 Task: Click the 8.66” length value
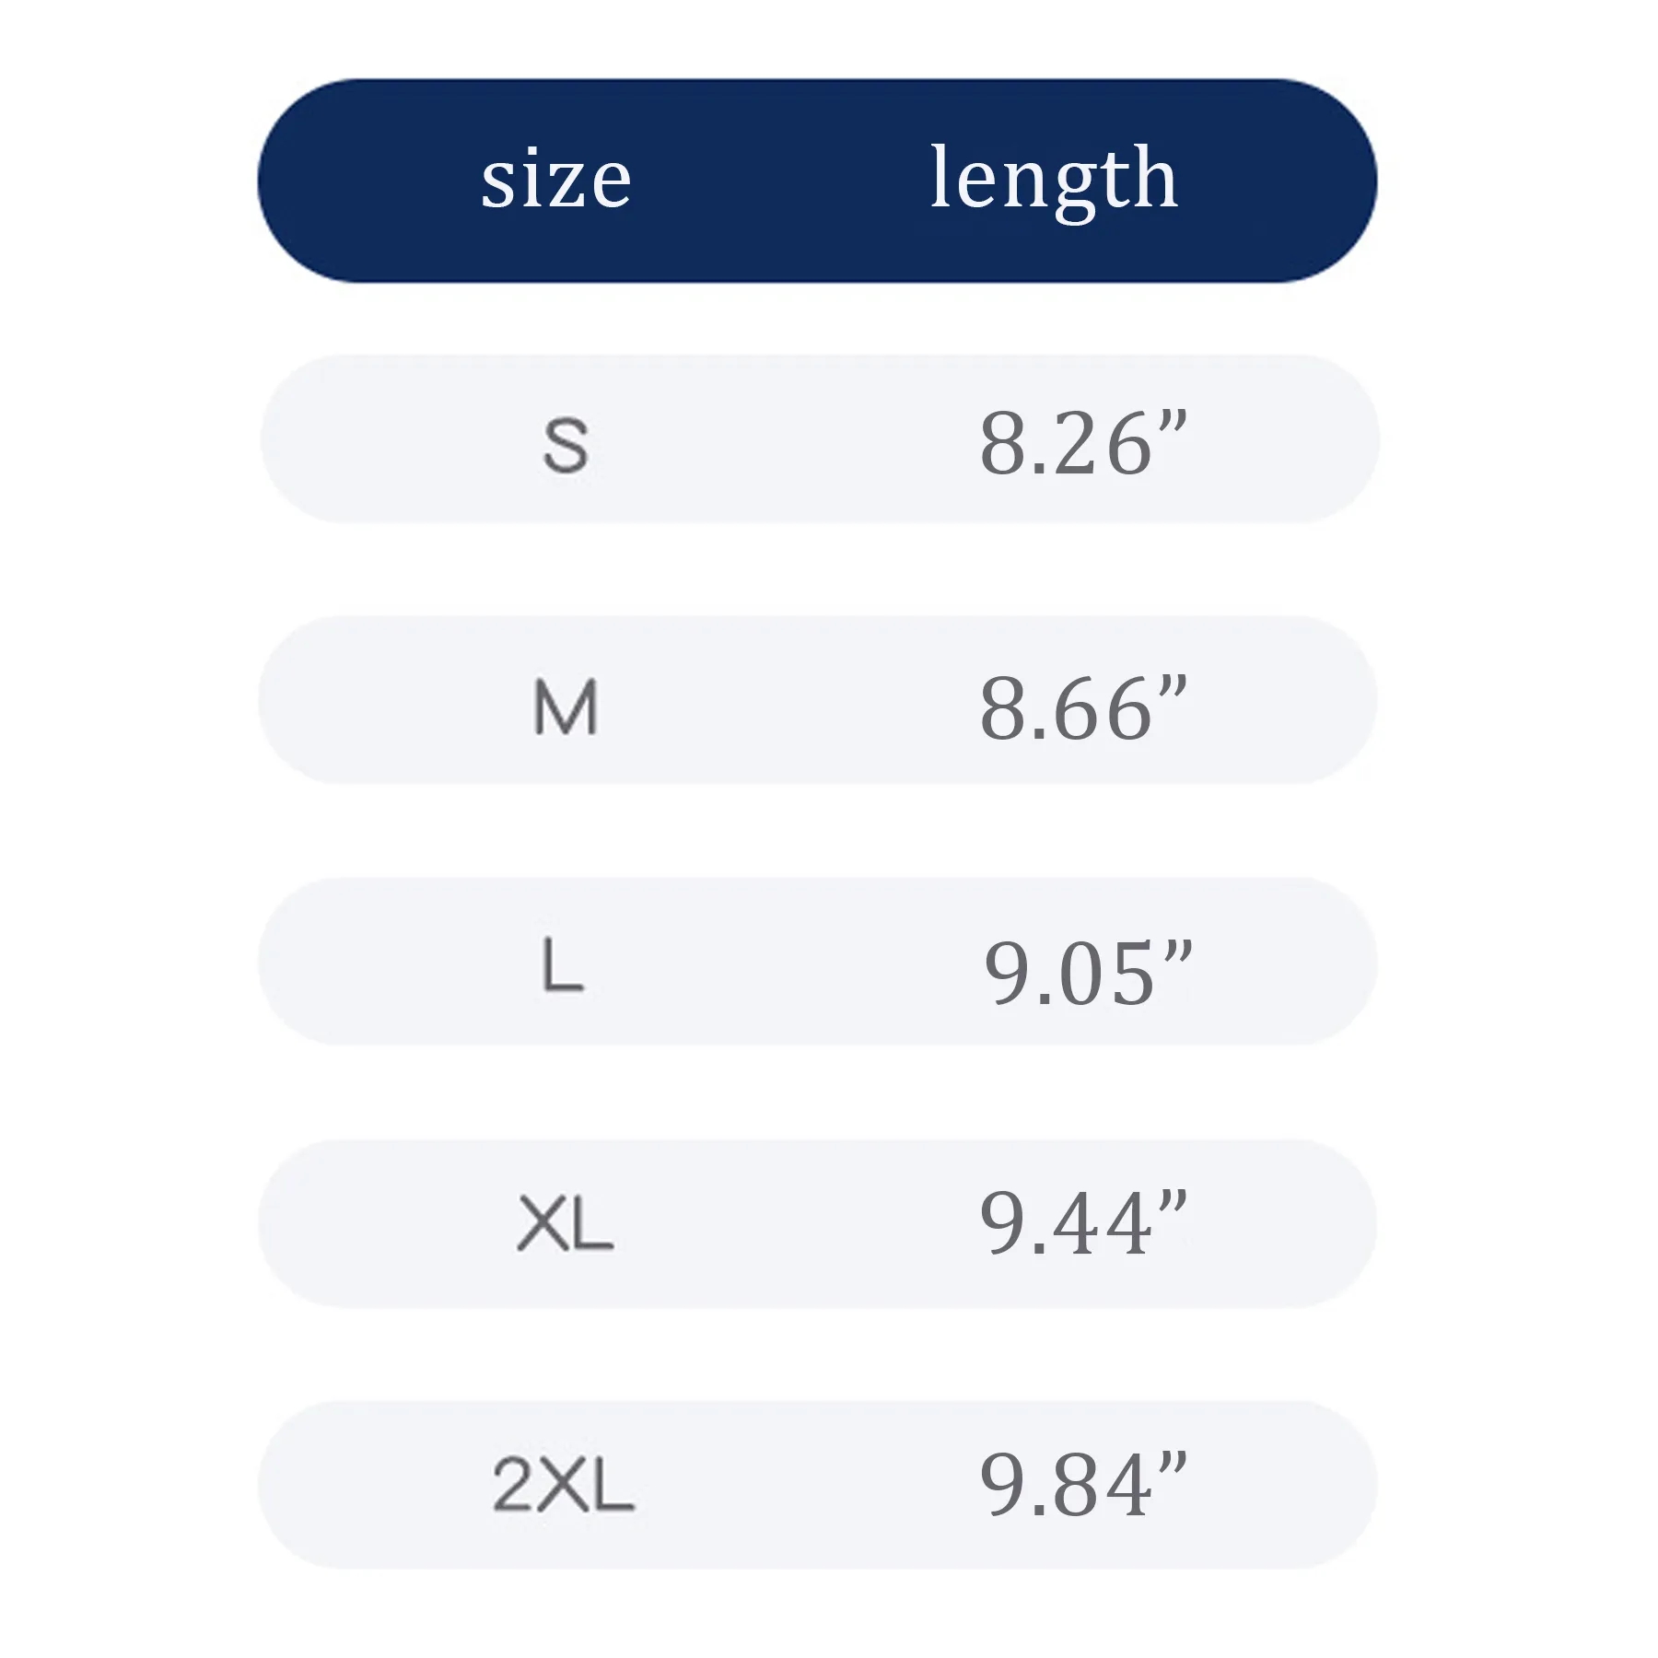(1083, 707)
